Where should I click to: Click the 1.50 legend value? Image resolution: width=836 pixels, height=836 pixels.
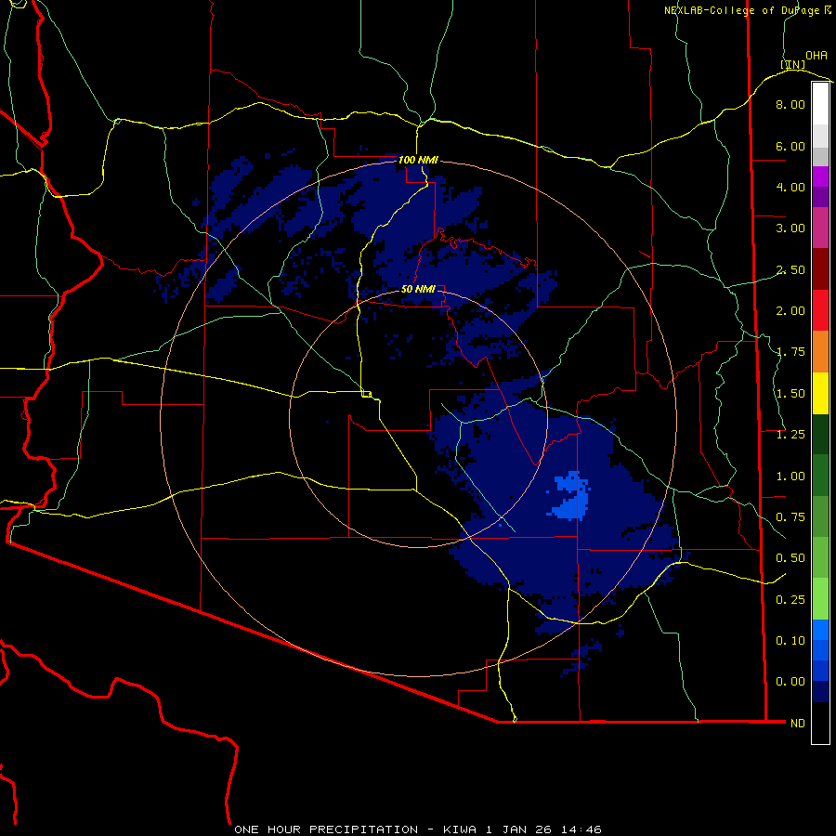point(790,394)
